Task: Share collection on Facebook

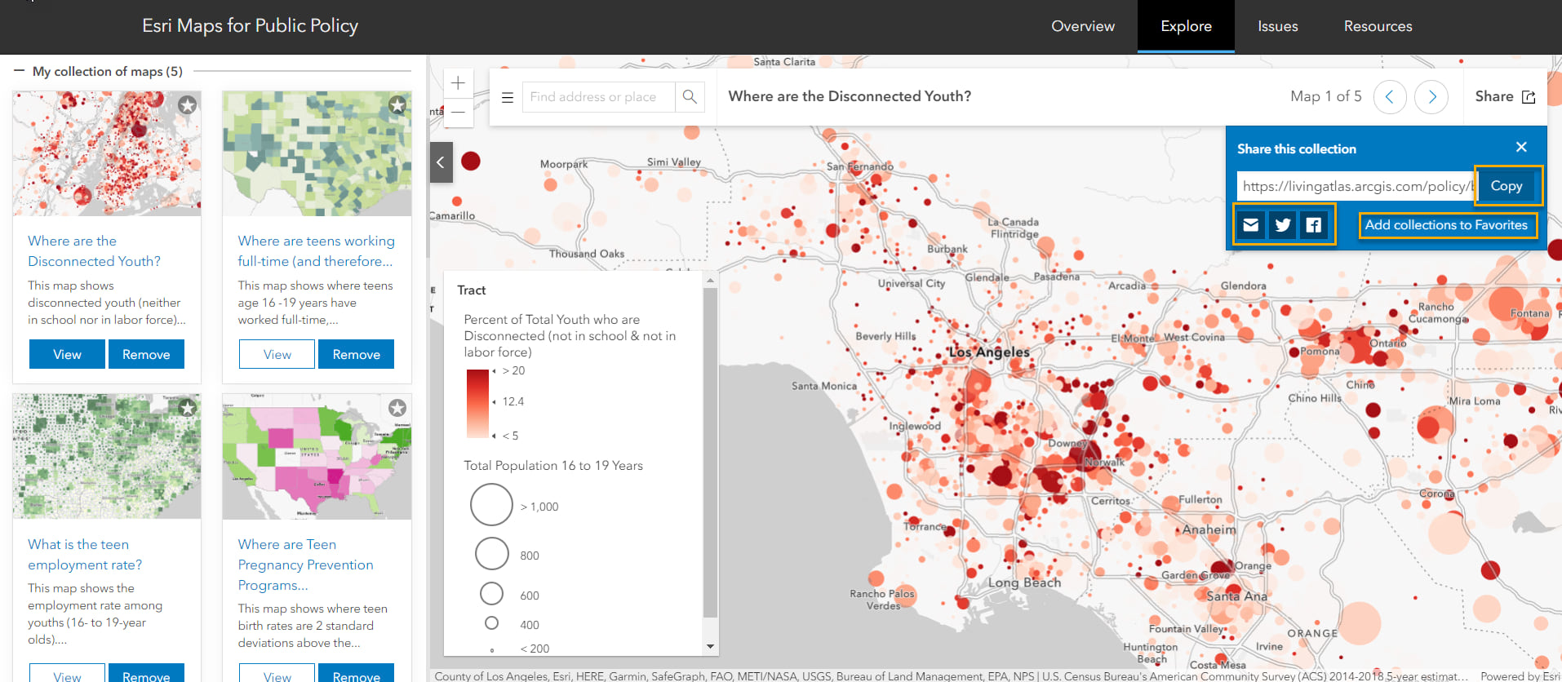Action: (x=1314, y=224)
